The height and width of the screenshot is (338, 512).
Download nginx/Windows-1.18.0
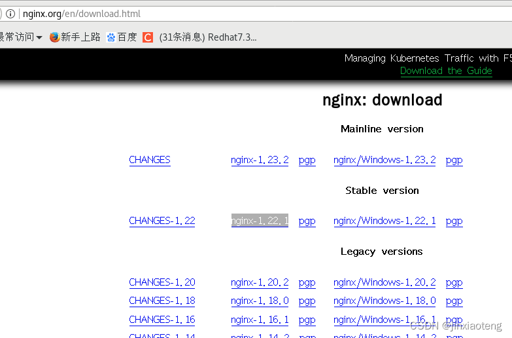tap(384, 301)
